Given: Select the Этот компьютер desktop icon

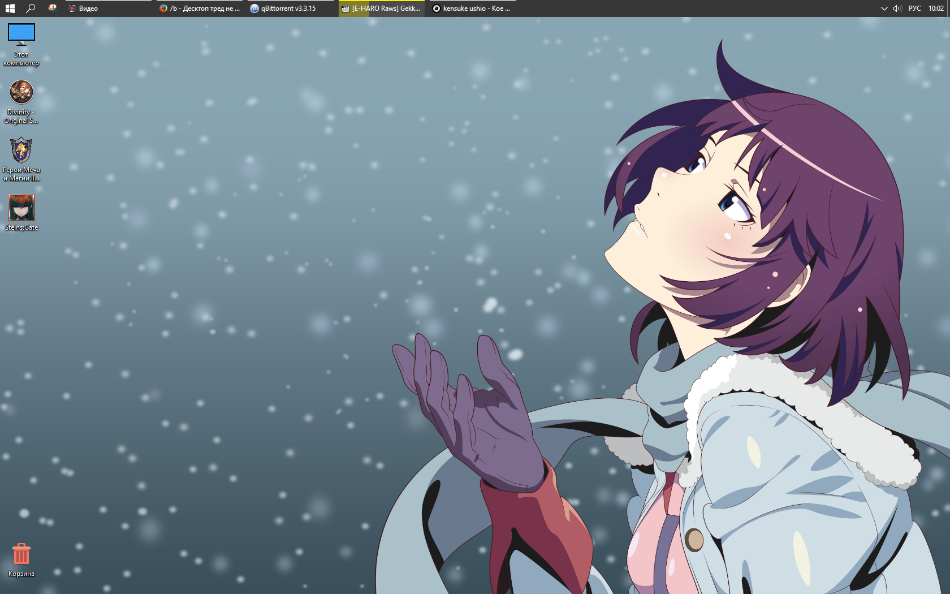Looking at the screenshot, I should (x=21, y=45).
